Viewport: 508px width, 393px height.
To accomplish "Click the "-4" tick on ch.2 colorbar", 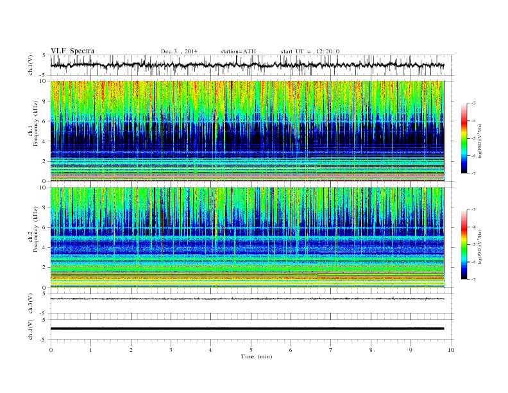I will click(473, 227).
